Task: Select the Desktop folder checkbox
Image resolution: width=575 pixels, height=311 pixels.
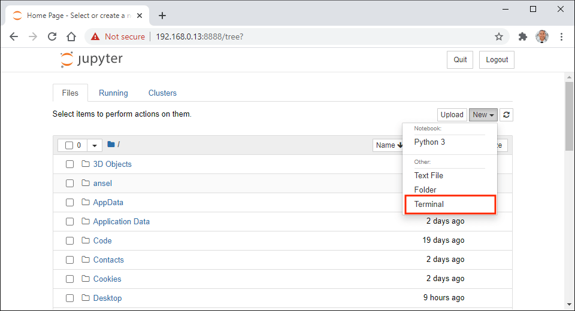Action: pos(69,298)
